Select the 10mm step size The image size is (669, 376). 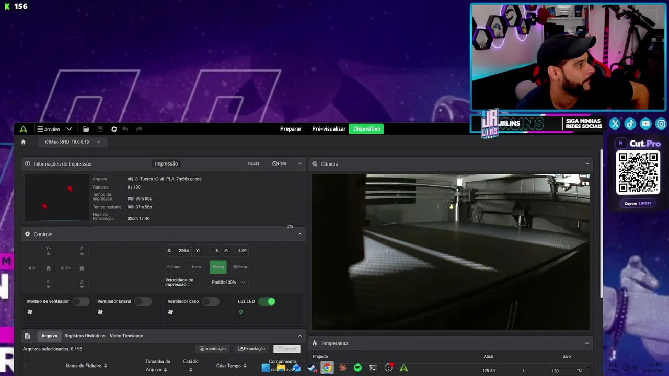tap(218, 267)
